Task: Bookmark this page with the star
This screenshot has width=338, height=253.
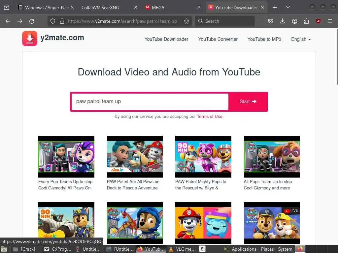Action: 186,21
